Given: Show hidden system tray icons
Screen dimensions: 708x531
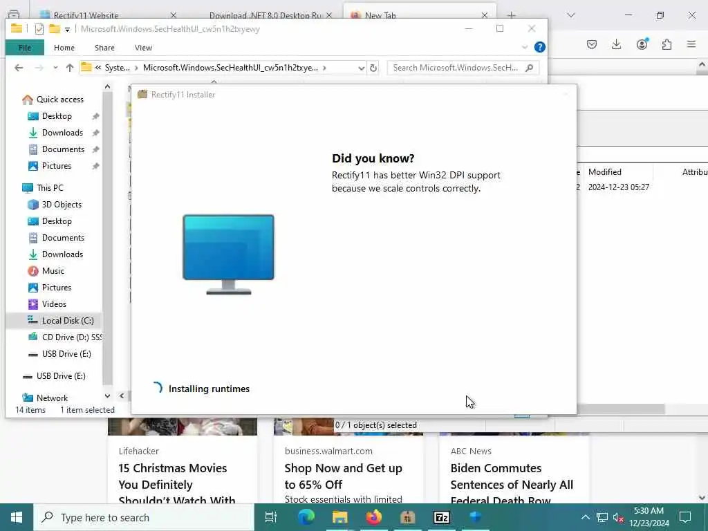Looking at the screenshot, I should [x=585, y=517].
